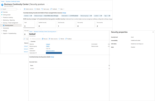Click the Excellent security card
This screenshot has width=155, height=101.
point(47,24)
